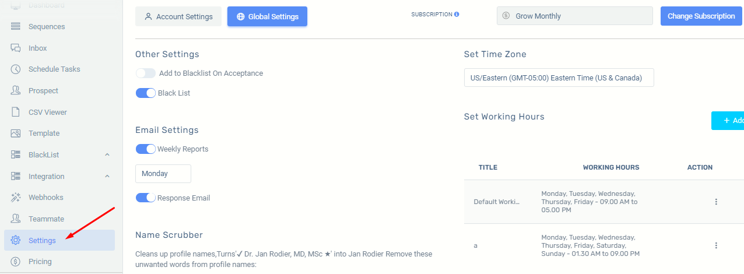Open the US/Eastern time zone dropdown
This screenshot has height=274, width=744.
coord(559,78)
